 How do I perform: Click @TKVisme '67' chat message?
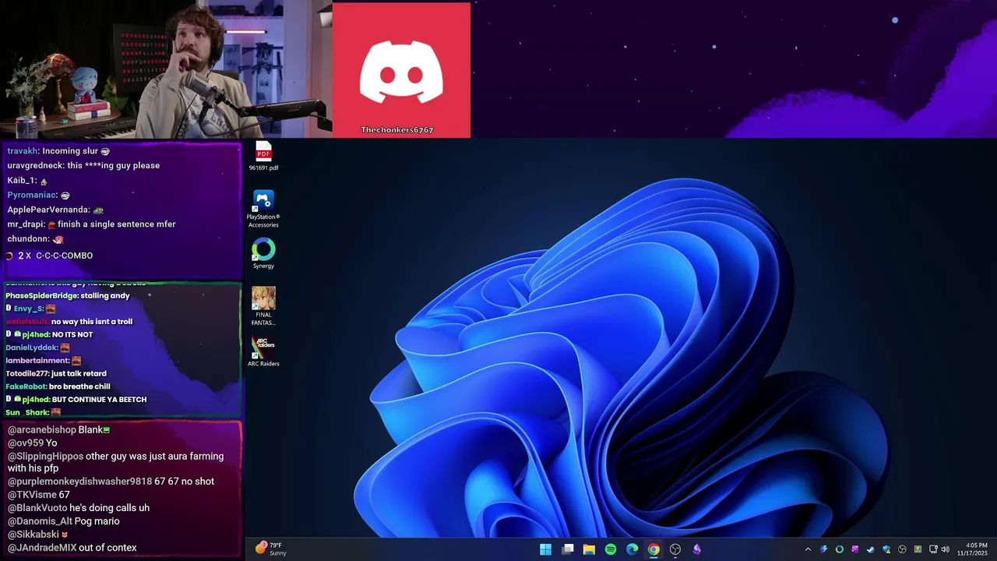pos(38,495)
